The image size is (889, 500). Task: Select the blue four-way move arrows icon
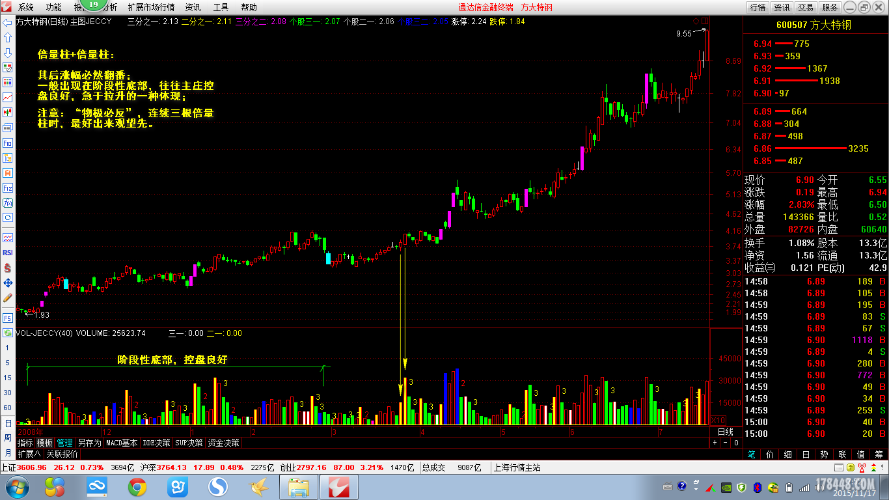pos(8,283)
